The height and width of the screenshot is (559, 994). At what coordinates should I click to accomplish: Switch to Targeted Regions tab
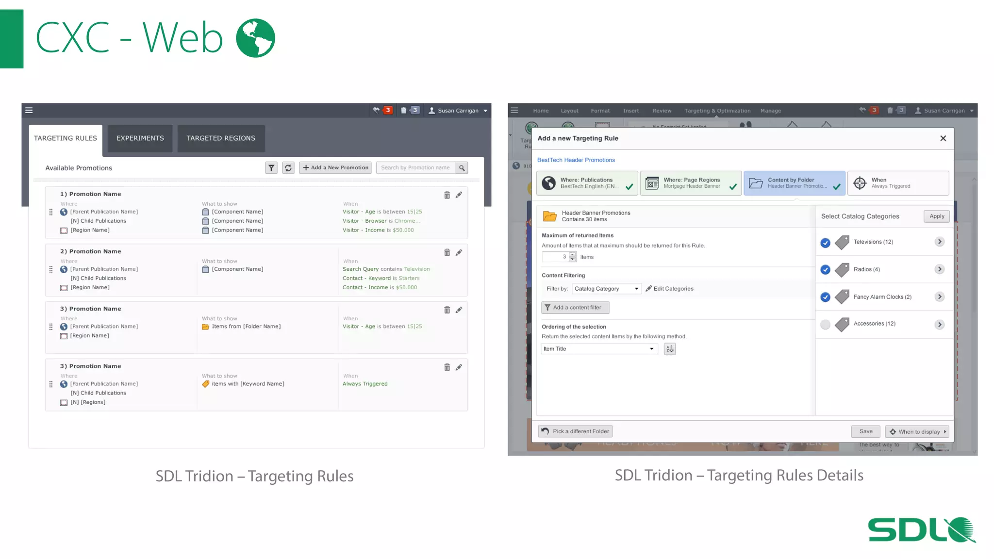pos(221,138)
